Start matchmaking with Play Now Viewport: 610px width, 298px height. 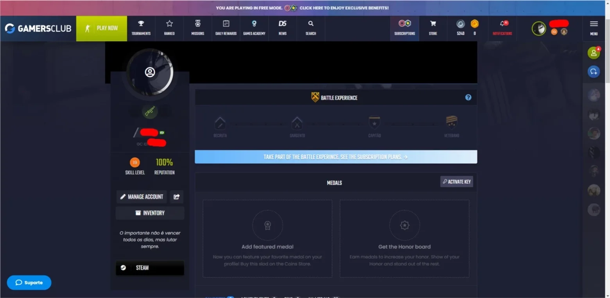point(102,29)
